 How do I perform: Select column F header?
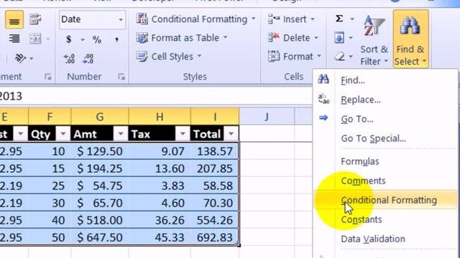[50, 117]
